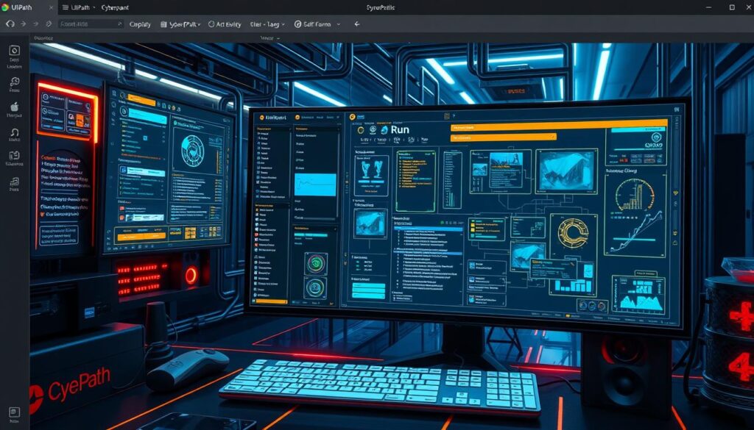Click the first forward arrow icon

point(23,24)
